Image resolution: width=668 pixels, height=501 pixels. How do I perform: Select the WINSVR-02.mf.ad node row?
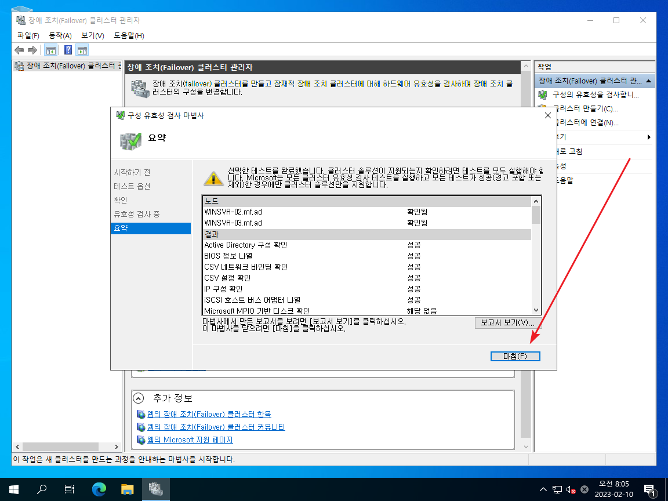pos(367,212)
